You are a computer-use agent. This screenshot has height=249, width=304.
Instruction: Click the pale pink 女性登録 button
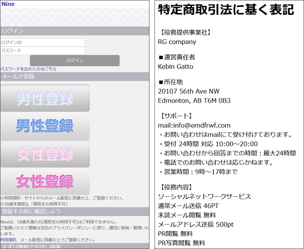coord(45,154)
